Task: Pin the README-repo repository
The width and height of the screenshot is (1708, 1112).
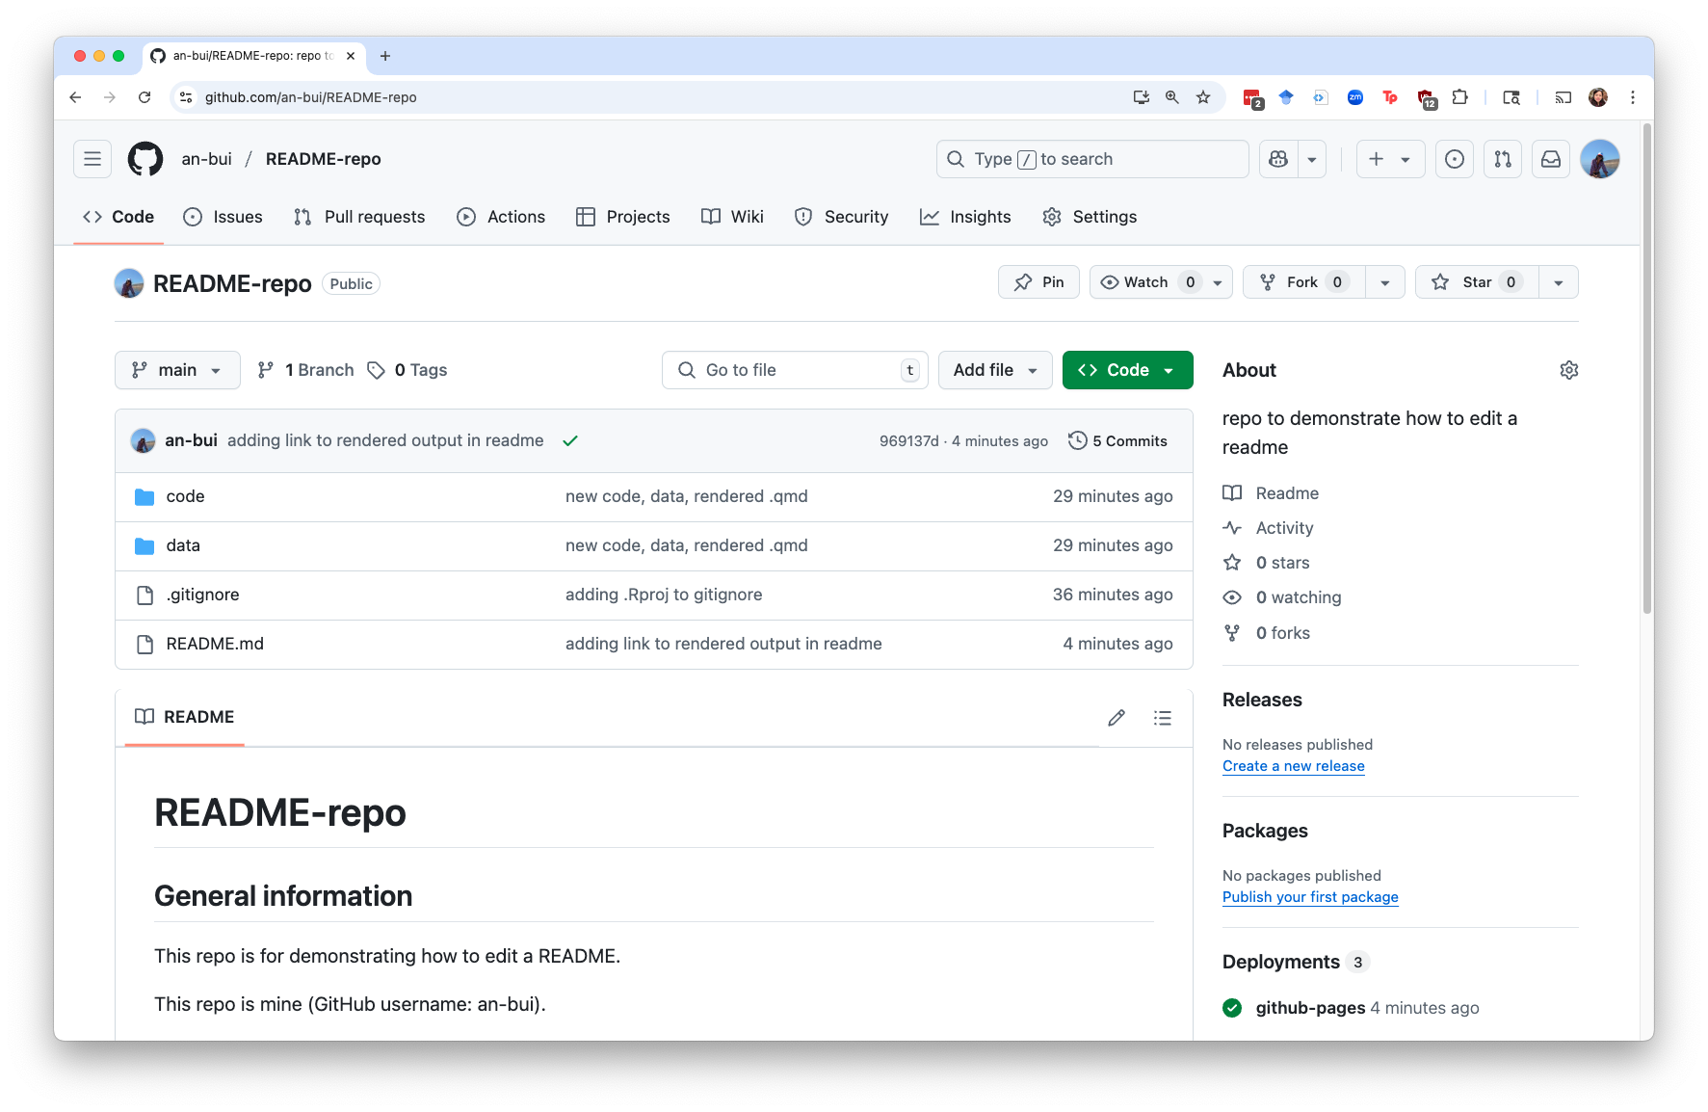Action: 1038,282
